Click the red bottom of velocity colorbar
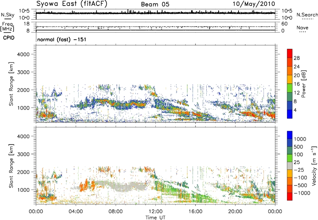Viewport: 318px width, 220px height. [x=290, y=197]
